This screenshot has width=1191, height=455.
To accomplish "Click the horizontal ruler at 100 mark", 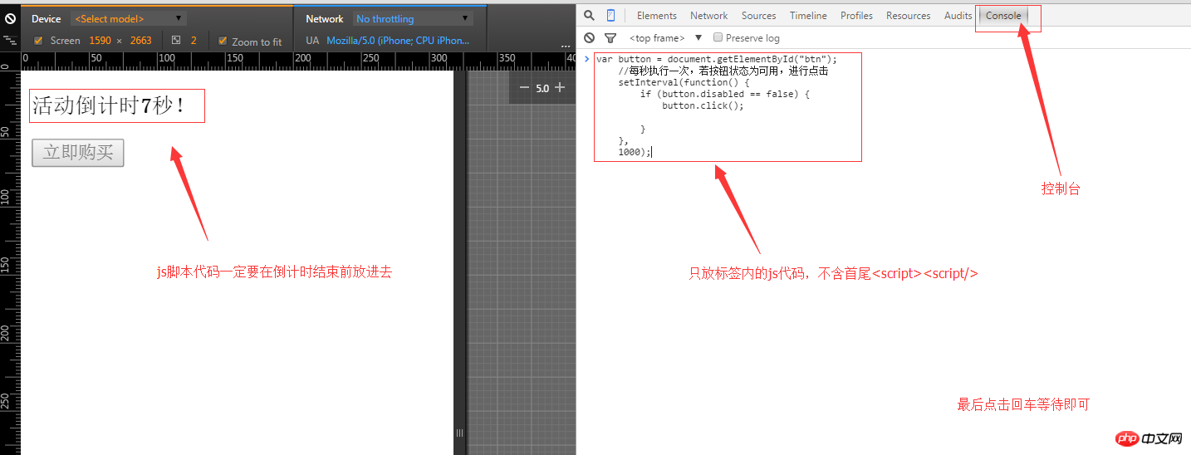I will (x=166, y=60).
